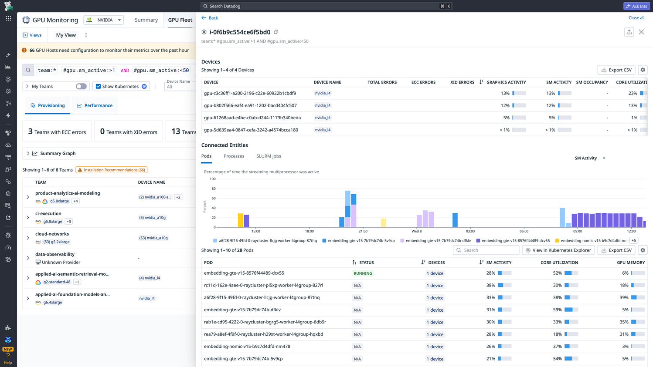Open the Views kebab menu
Screen dimensions: 653x367
[x=86, y=35]
